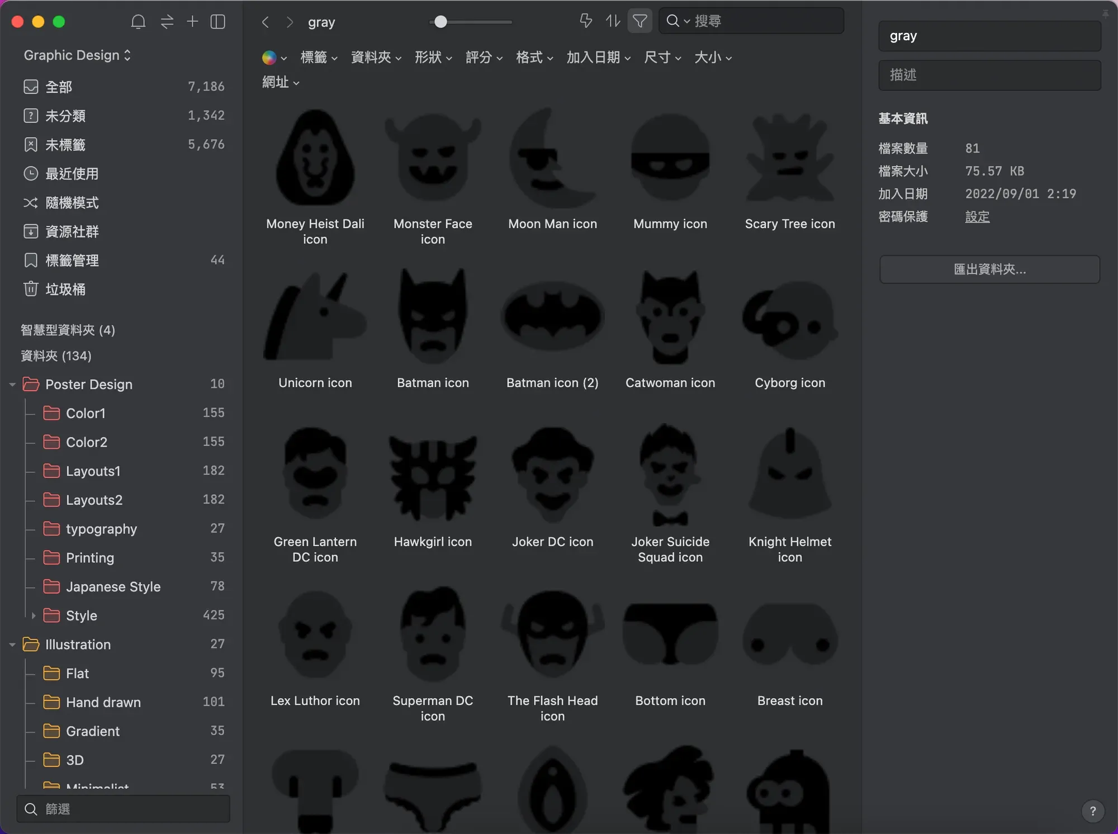The width and height of the screenshot is (1118, 834).
Task: Open the 大小 filter dropdown
Action: [x=713, y=58]
